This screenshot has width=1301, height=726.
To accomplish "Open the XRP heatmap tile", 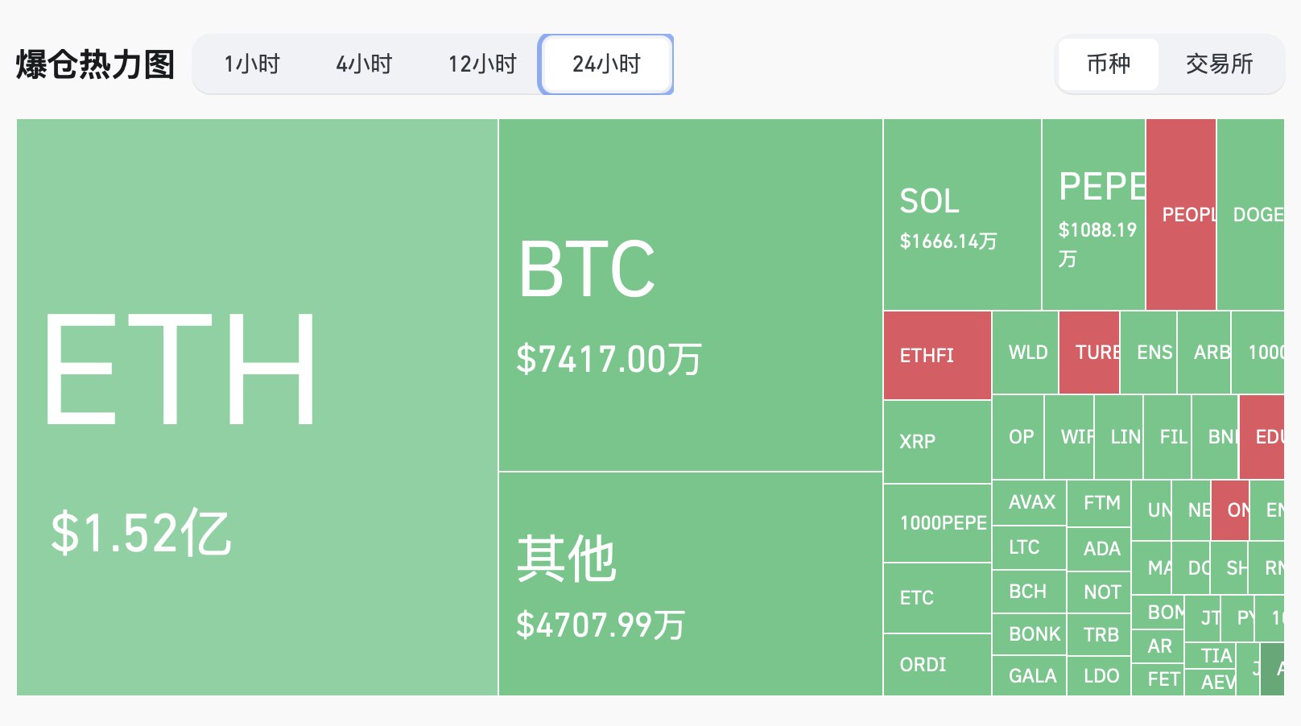I will [x=937, y=441].
